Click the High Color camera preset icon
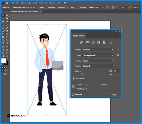 [x=87, y=42]
